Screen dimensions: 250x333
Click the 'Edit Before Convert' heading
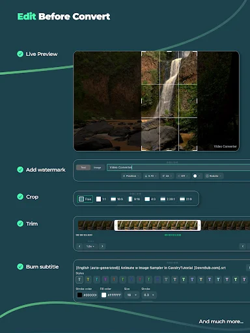64,16
